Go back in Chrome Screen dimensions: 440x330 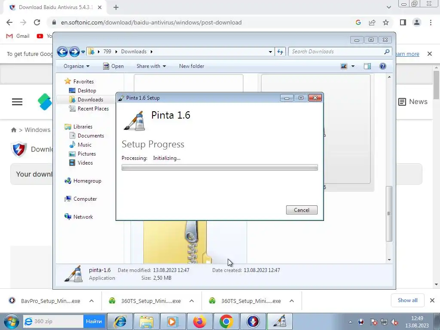(x=9, y=22)
